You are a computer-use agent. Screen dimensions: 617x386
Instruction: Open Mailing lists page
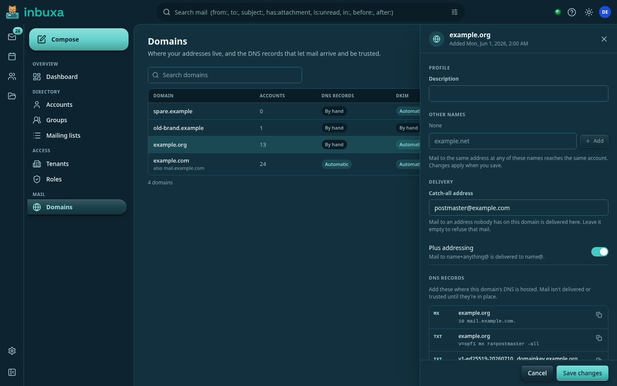[77, 136]
